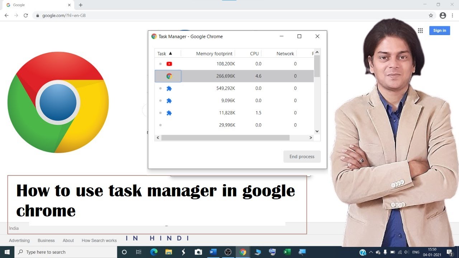Click the clock showing 15:50
The height and width of the screenshot is (258, 459).
click(432, 249)
